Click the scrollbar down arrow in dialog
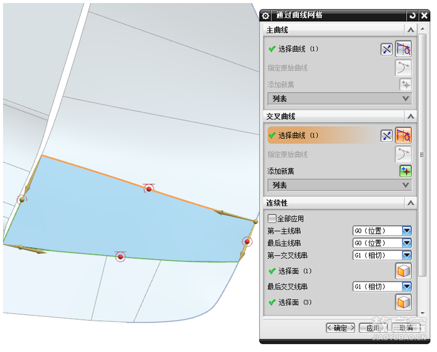The width and height of the screenshot is (437, 352). 422,313
